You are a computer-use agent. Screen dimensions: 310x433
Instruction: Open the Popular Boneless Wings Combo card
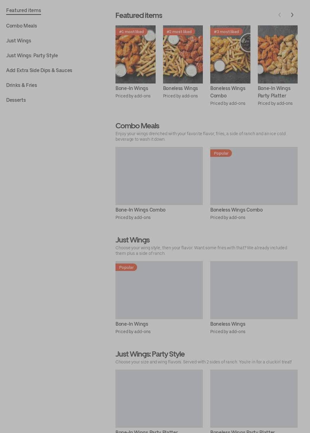[254, 176]
